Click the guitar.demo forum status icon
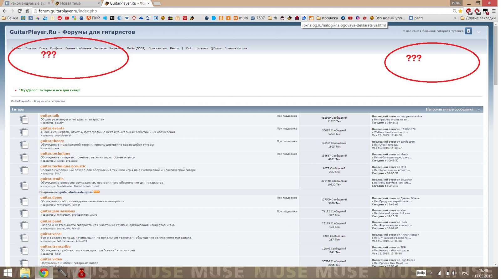The image size is (501, 280). tap(24, 201)
